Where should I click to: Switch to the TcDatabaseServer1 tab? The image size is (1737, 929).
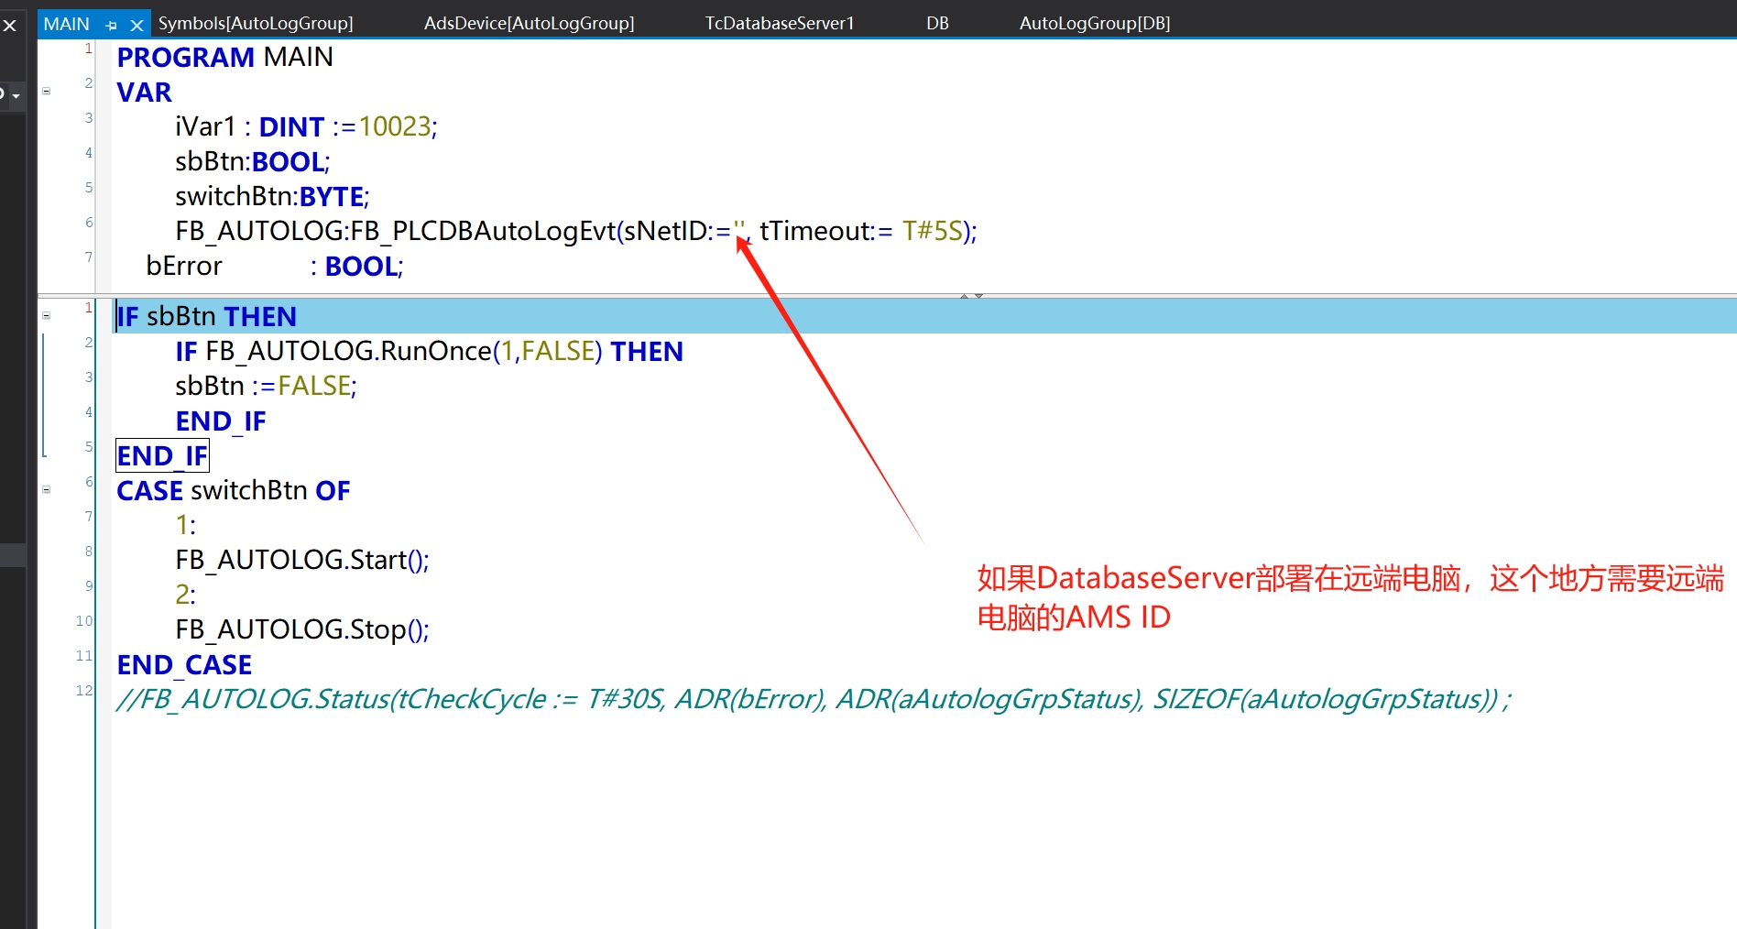pyautogui.click(x=779, y=23)
